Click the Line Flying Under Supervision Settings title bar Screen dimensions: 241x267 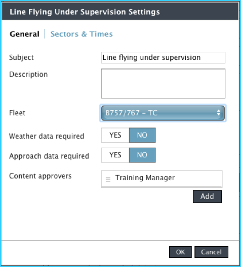coord(120,12)
